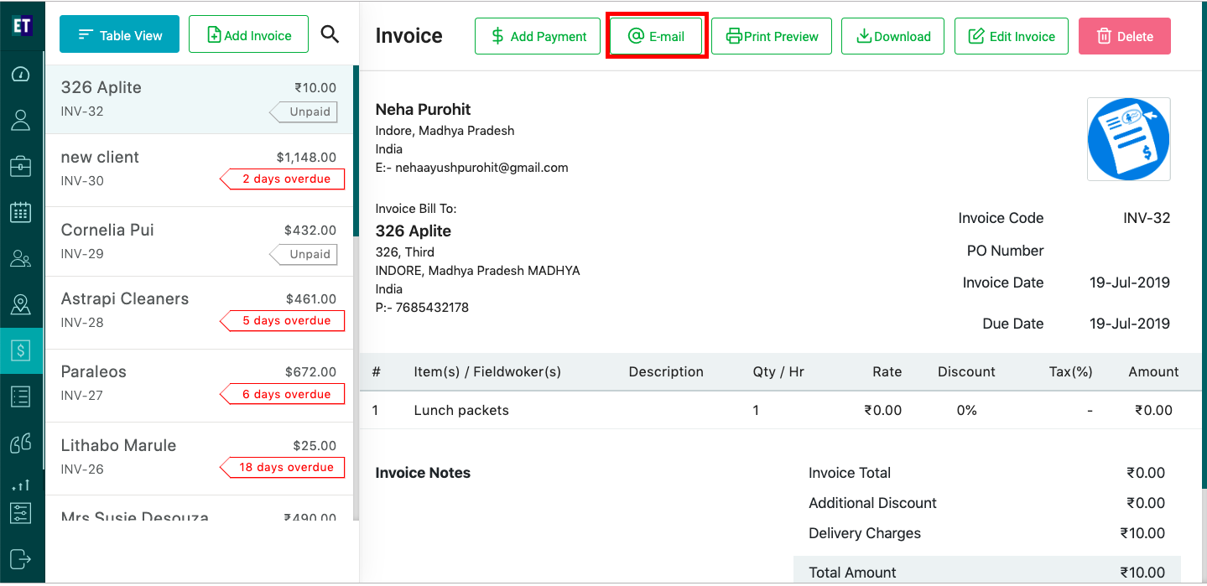Click the 'Discount' column header

click(966, 371)
